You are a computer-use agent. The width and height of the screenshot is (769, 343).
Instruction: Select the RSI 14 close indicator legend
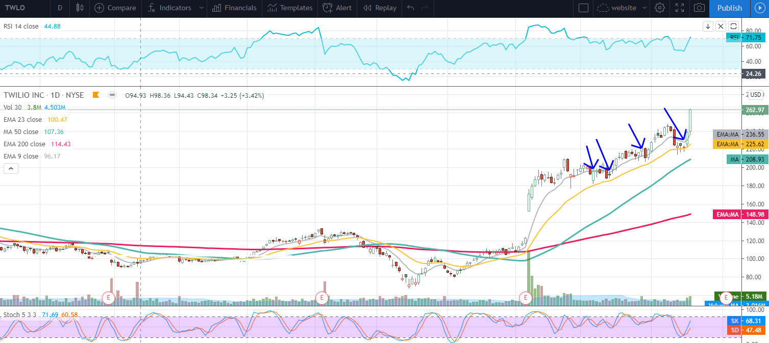[x=21, y=27]
